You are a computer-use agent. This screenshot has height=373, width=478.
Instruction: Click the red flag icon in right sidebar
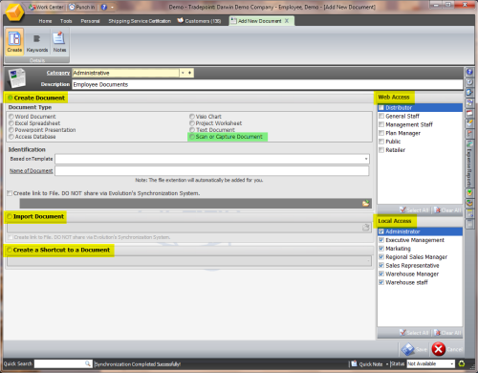pyautogui.click(x=469, y=133)
